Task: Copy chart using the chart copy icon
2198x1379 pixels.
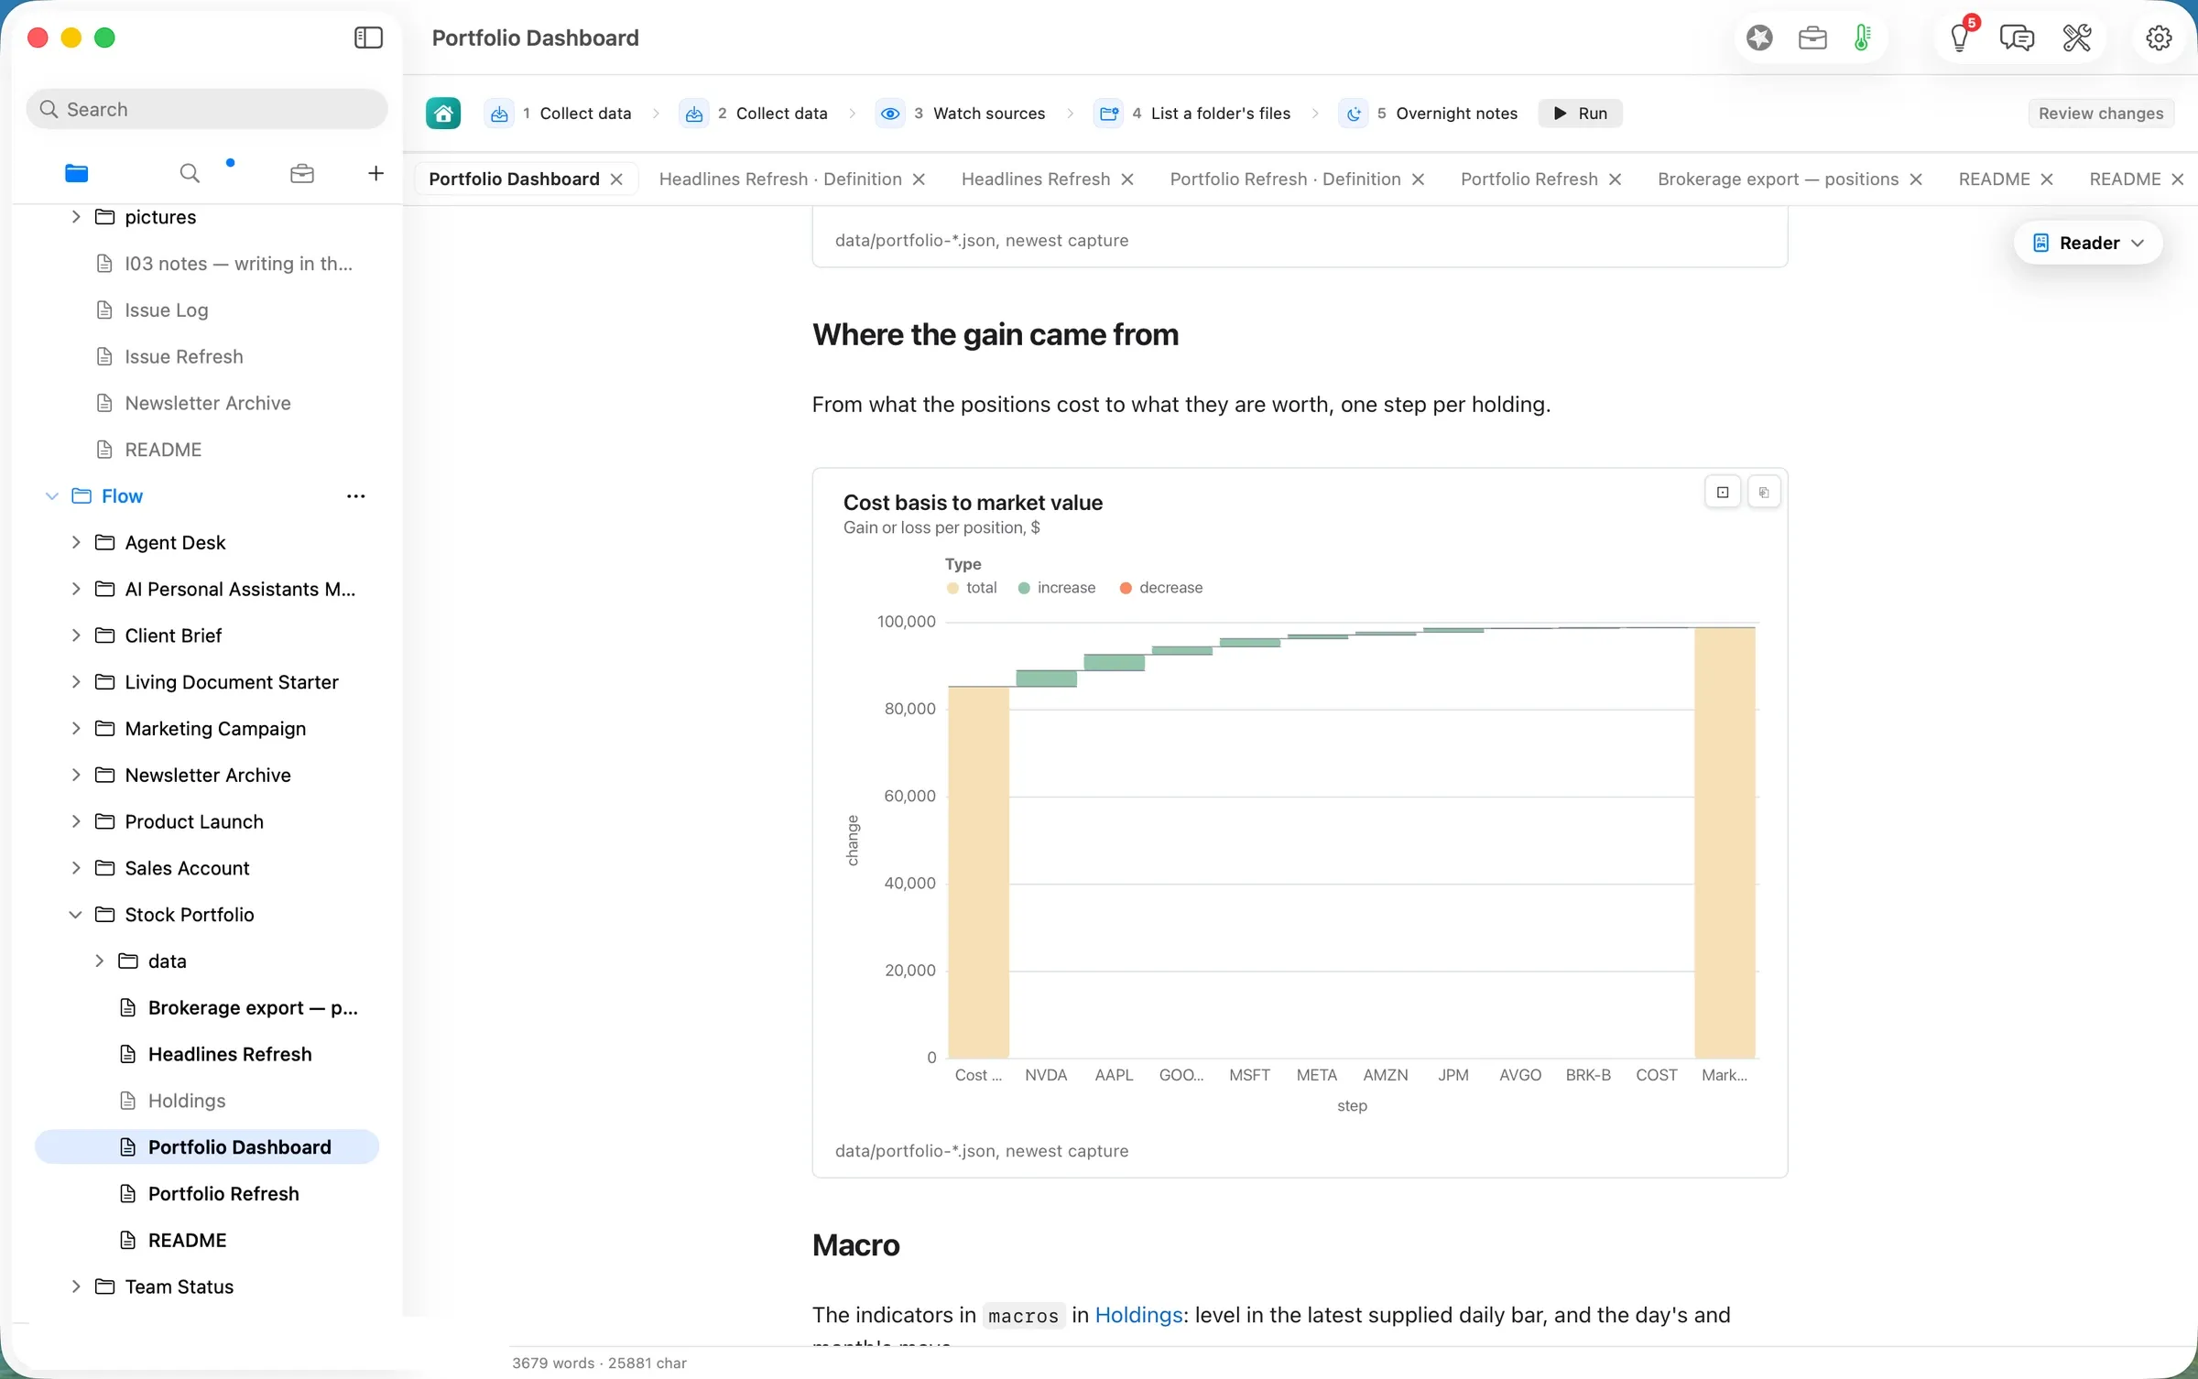Action: [1764, 493]
